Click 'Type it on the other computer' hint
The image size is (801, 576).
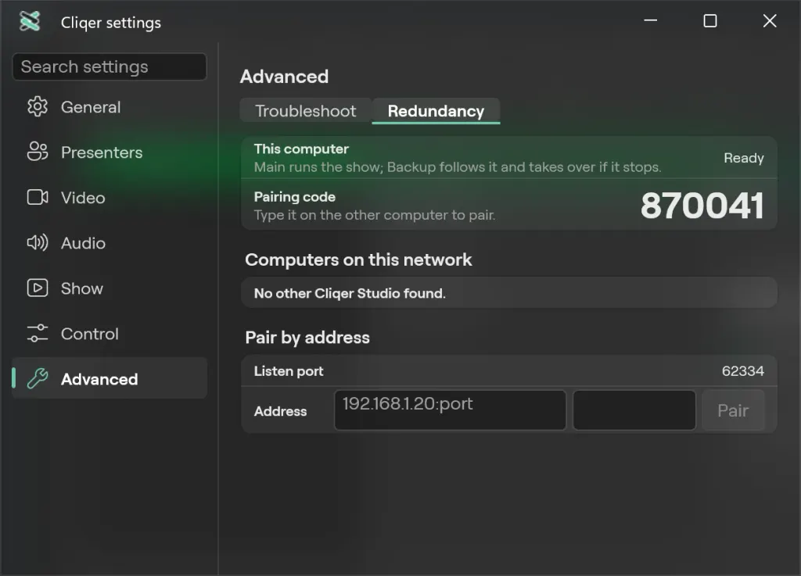(375, 215)
